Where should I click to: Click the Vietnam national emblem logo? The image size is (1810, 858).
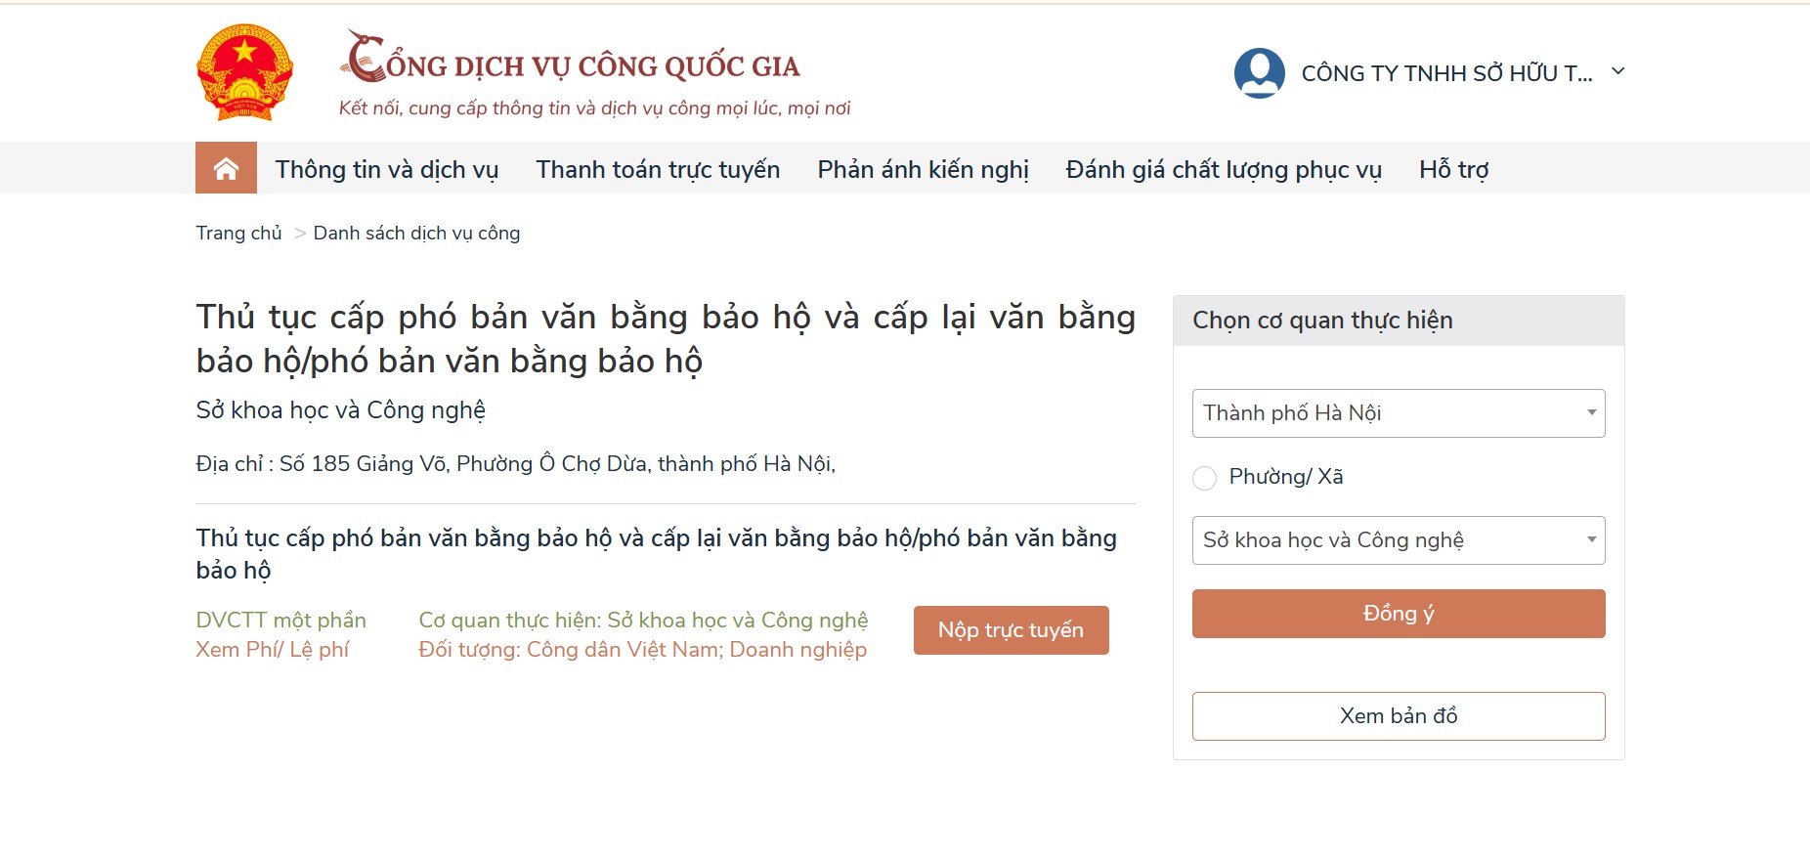tap(244, 73)
